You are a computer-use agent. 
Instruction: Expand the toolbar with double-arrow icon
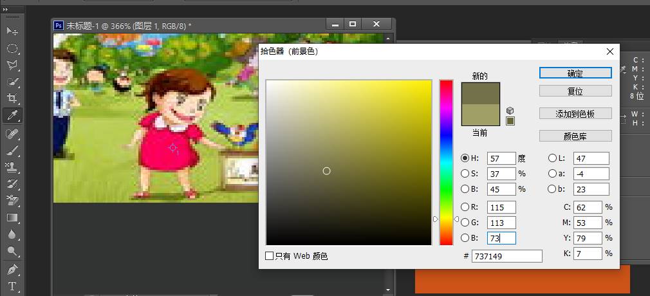(x=5, y=10)
